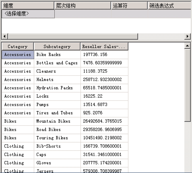Select the 26492684.3765015 value cell
Image resolution: width=192 pixels, height=173 pixels.
point(104,121)
